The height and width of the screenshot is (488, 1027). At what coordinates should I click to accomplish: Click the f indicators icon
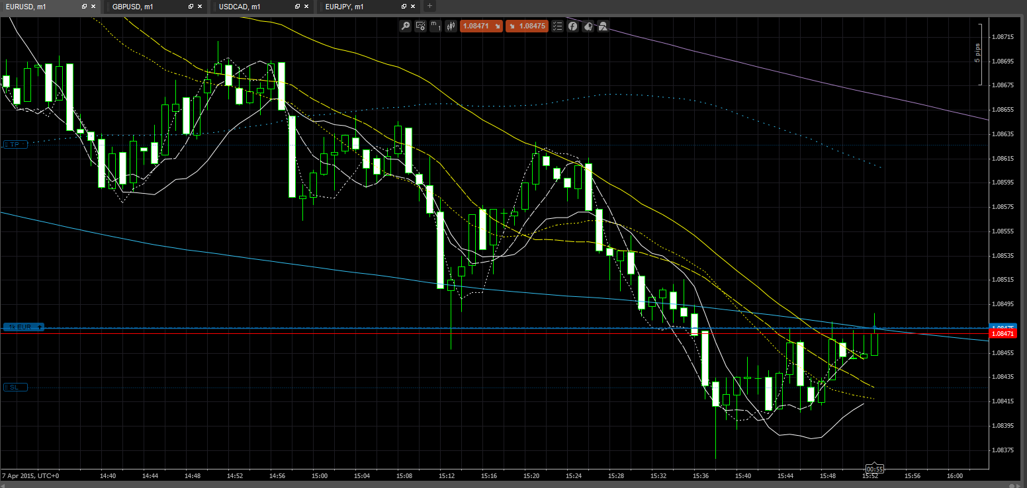click(x=572, y=26)
